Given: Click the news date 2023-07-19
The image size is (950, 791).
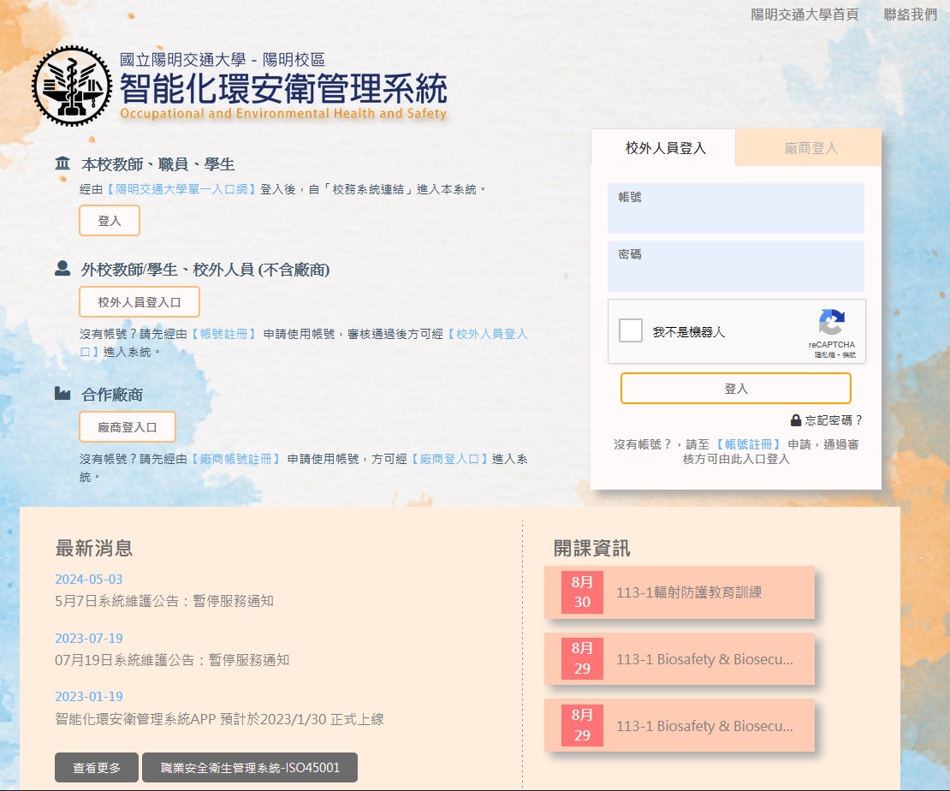Looking at the screenshot, I should click(x=88, y=638).
